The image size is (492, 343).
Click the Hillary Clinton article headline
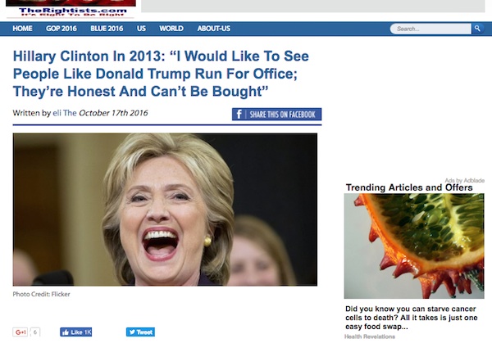tap(161, 74)
